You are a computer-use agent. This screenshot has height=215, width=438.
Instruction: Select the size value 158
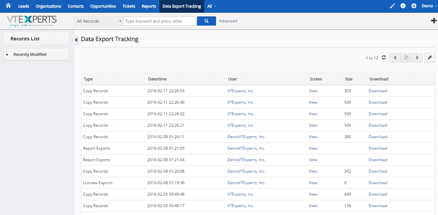348,206
